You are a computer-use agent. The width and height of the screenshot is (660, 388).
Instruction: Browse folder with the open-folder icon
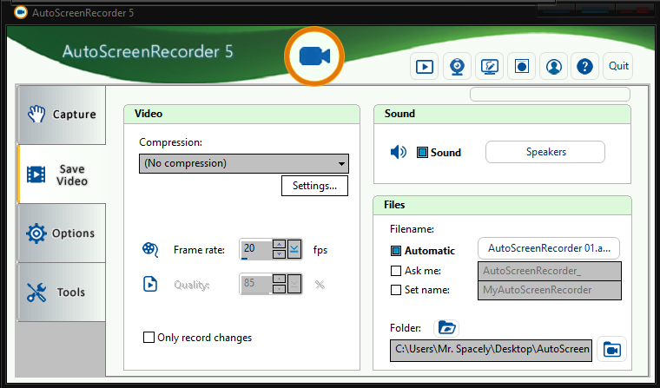[x=446, y=328]
